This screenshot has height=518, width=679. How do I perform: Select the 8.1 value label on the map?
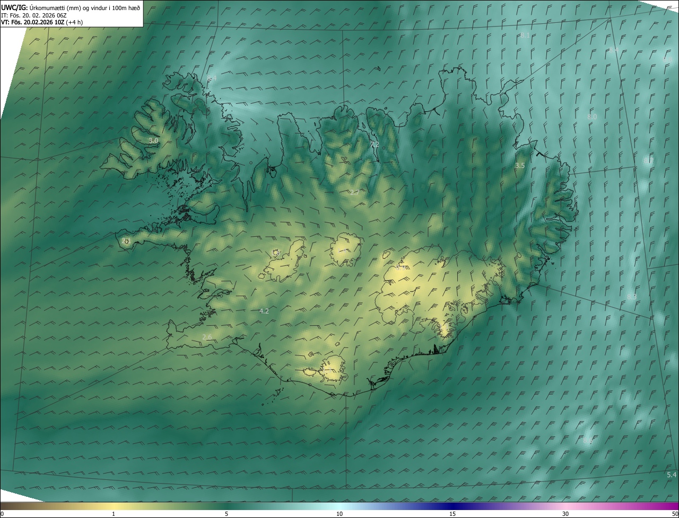525,35
